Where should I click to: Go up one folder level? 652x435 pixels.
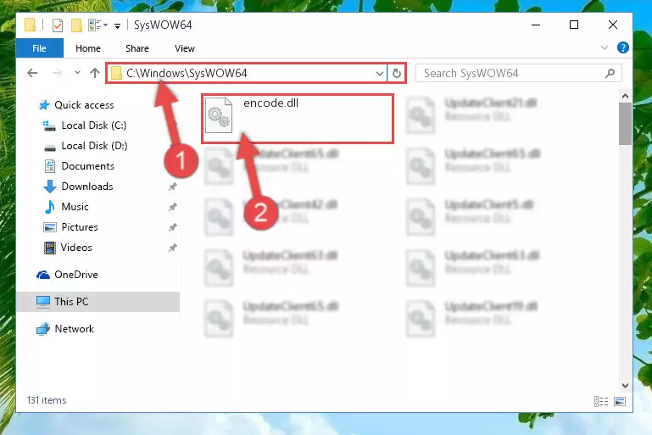[x=95, y=73]
